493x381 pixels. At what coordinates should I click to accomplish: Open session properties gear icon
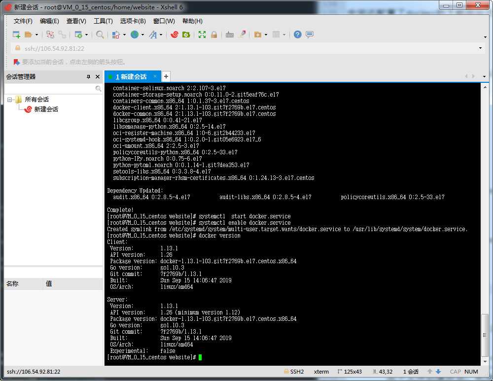tap(78, 35)
